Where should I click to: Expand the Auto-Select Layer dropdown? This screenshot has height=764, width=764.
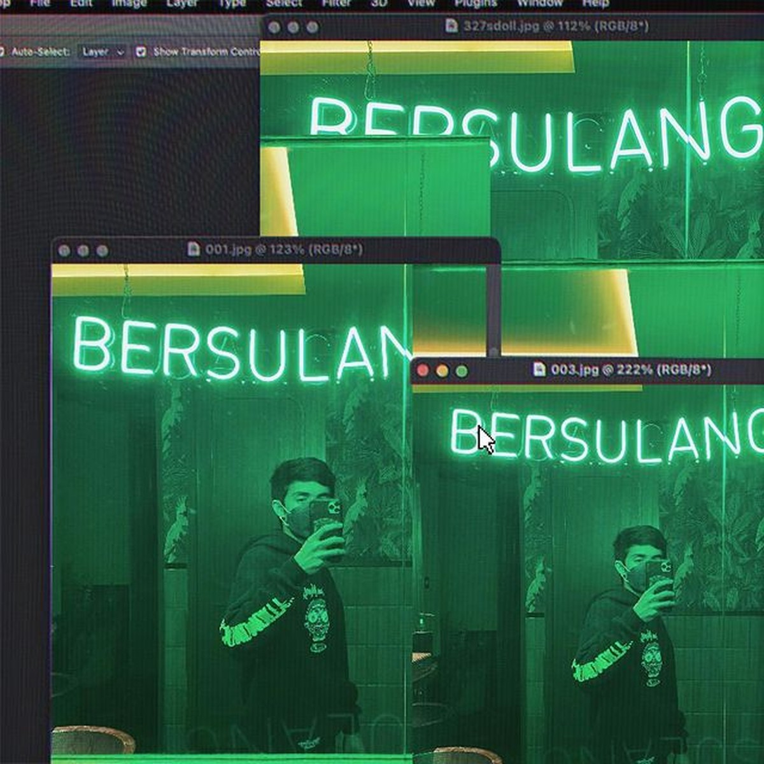[x=102, y=52]
